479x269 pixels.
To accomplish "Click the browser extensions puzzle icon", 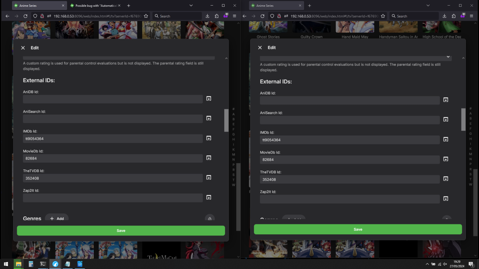I will click(216, 16).
